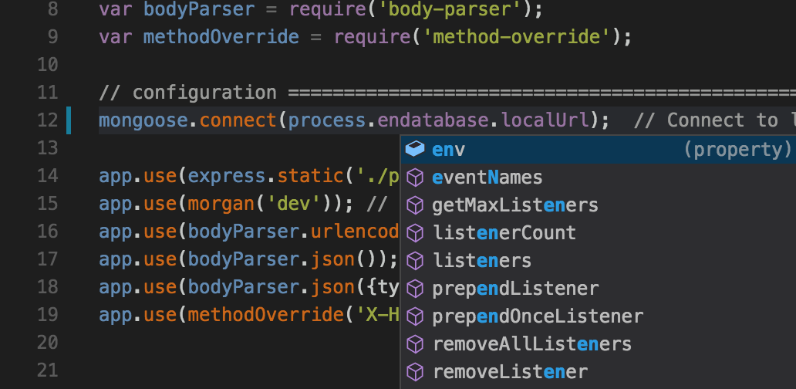Click the cube icon beside listenerCount

click(x=415, y=232)
